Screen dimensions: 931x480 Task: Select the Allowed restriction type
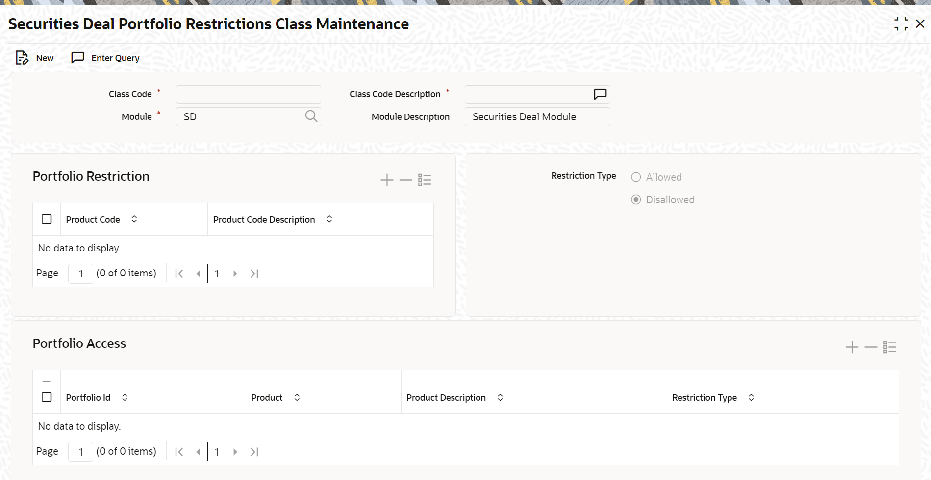pyautogui.click(x=636, y=177)
